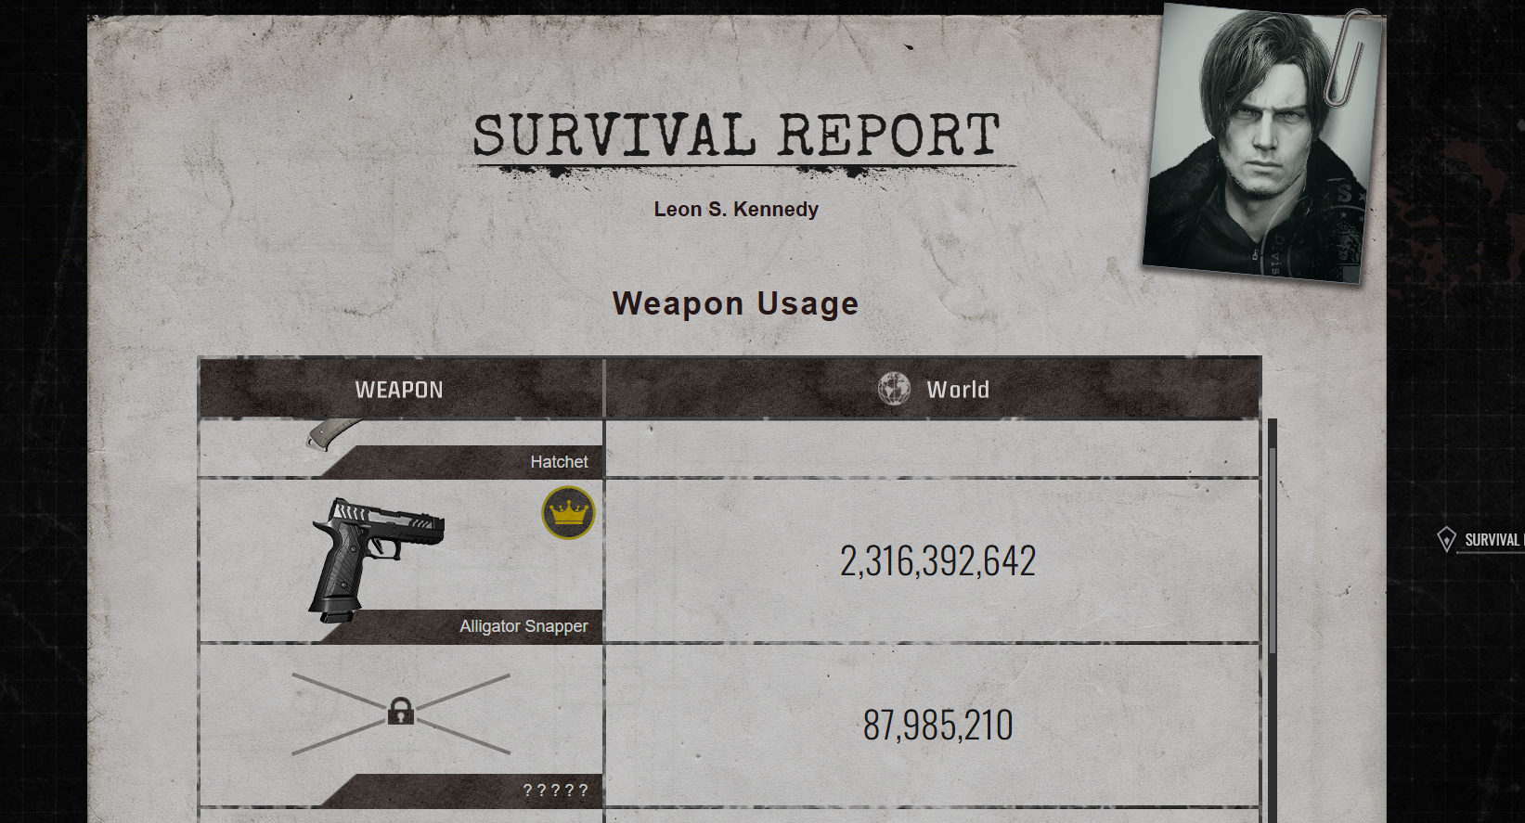The height and width of the screenshot is (823, 1525).
Task: Click the ????? locked weapon label
Action: click(x=555, y=791)
